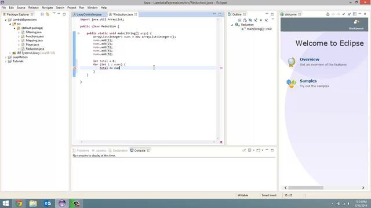This screenshot has height=208, width=371.
Task: Select the Console tab
Action: point(140,150)
